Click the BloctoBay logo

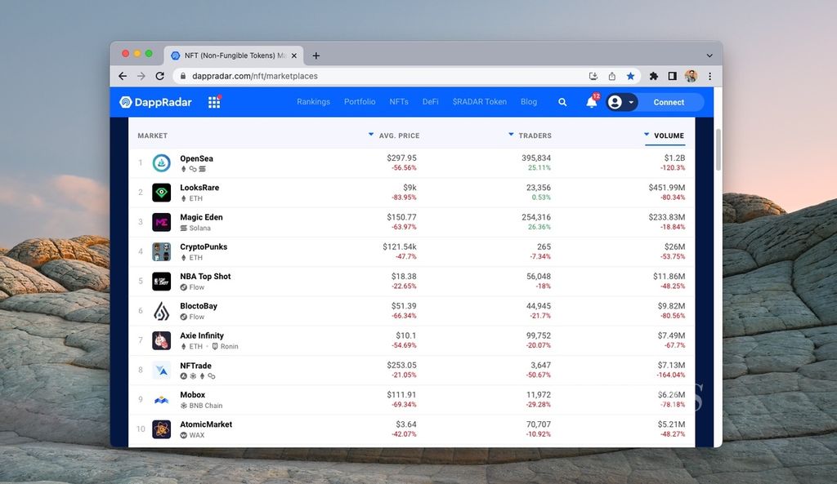pos(161,311)
